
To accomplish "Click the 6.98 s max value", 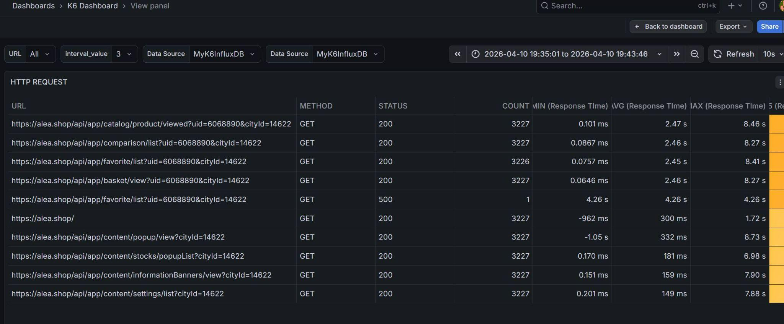I will (755, 256).
